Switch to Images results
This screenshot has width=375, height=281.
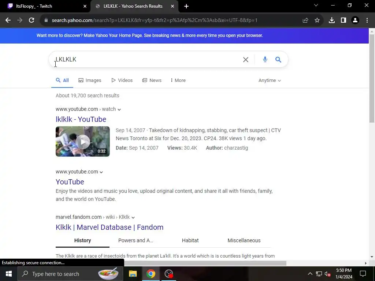(90, 80)
